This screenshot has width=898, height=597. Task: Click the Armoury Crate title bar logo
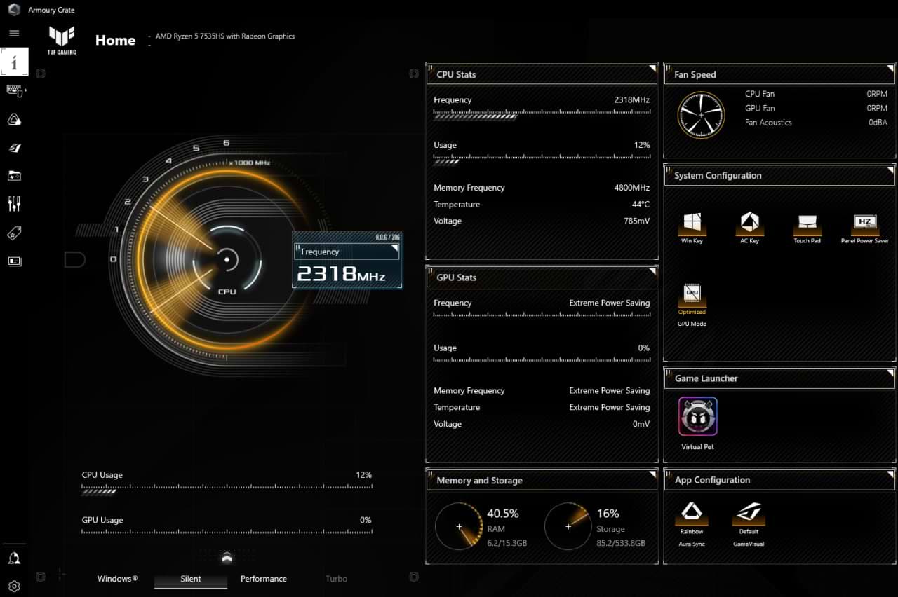14,10
